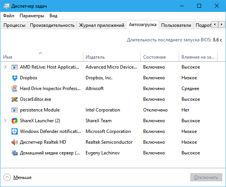Click the persistence Module name
This screenshot has height=187, width=226.
[40, 110]
